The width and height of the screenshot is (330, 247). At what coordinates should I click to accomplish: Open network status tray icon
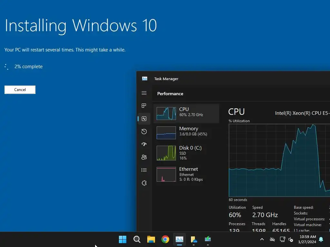coord(282,239)
